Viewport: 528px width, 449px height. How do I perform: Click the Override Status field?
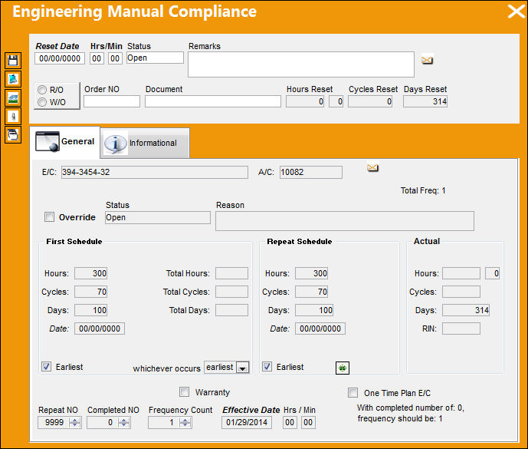click(x=158, y=217)
